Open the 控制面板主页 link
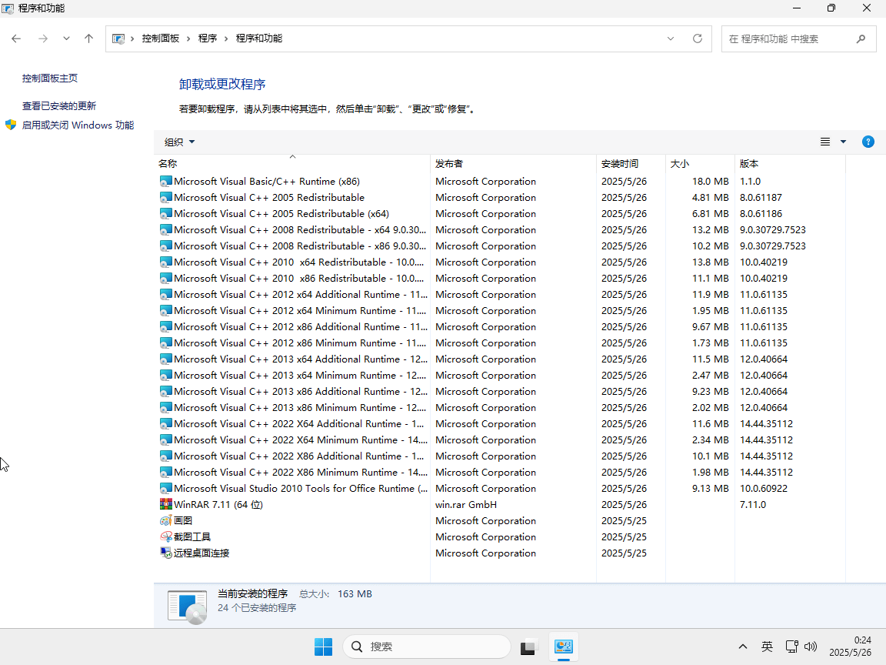The image size is (886, 665). tap(50, 79)
